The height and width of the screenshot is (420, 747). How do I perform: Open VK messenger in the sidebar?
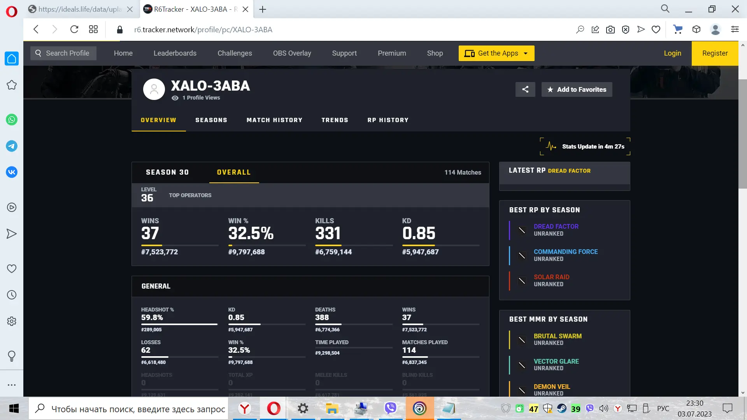(x=12, y=172)
